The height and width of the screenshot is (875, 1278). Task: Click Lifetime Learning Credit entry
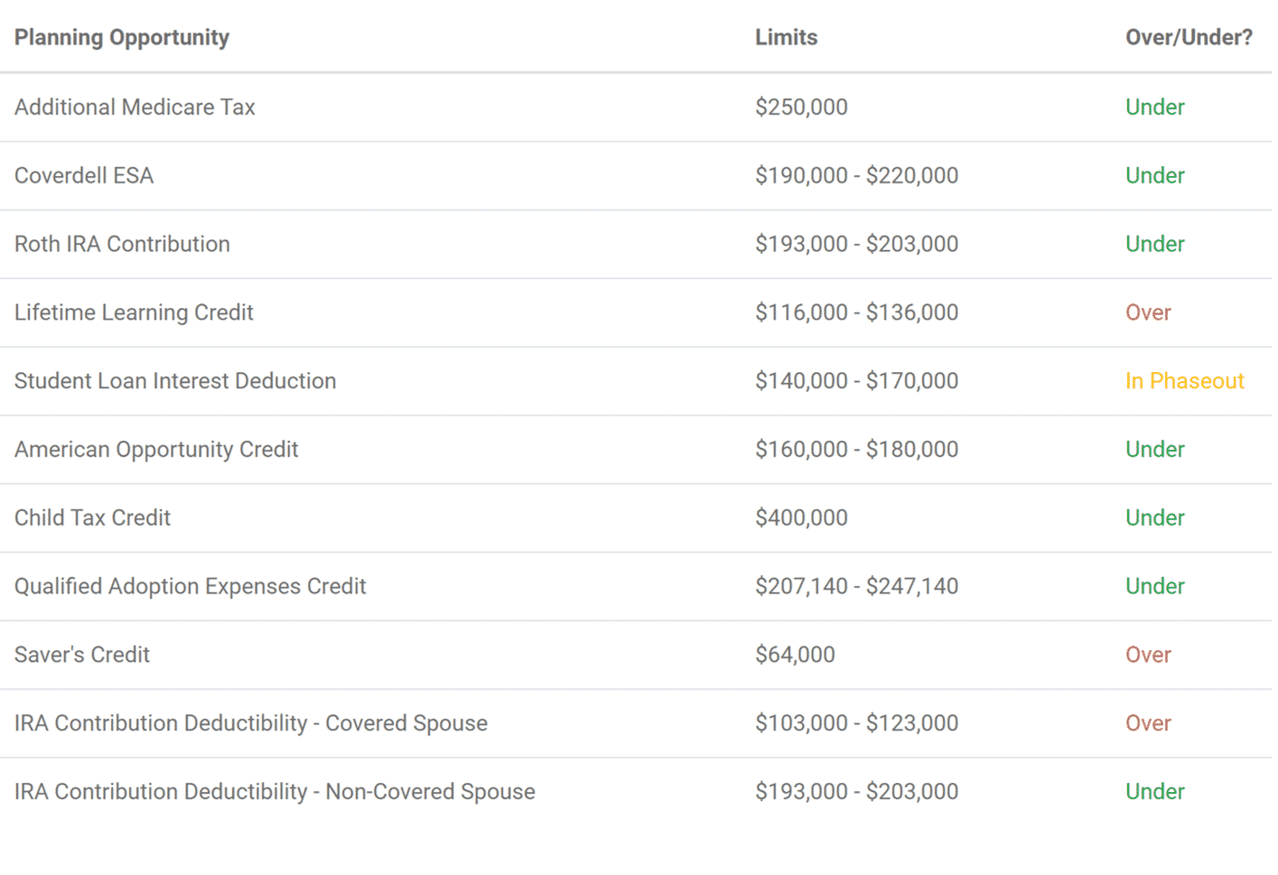pos(134,312)
